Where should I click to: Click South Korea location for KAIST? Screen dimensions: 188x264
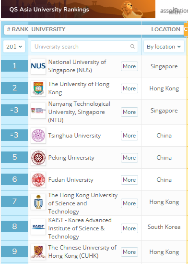164,227
